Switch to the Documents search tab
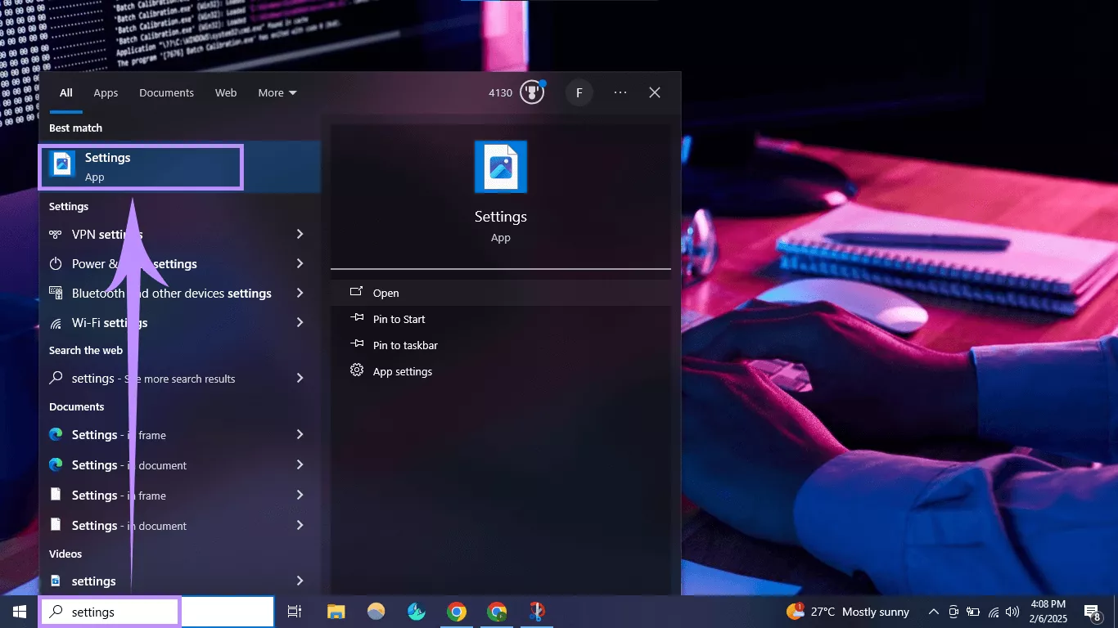 tap(166, 92)
